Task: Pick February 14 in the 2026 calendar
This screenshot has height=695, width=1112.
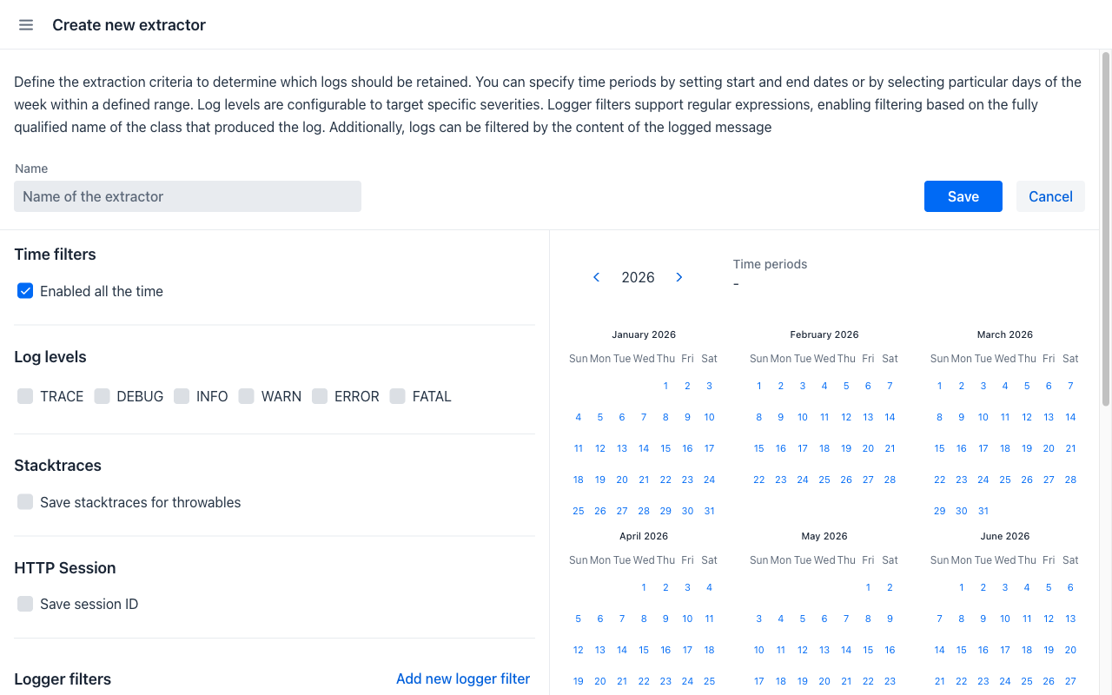Action: pos(890,417)
